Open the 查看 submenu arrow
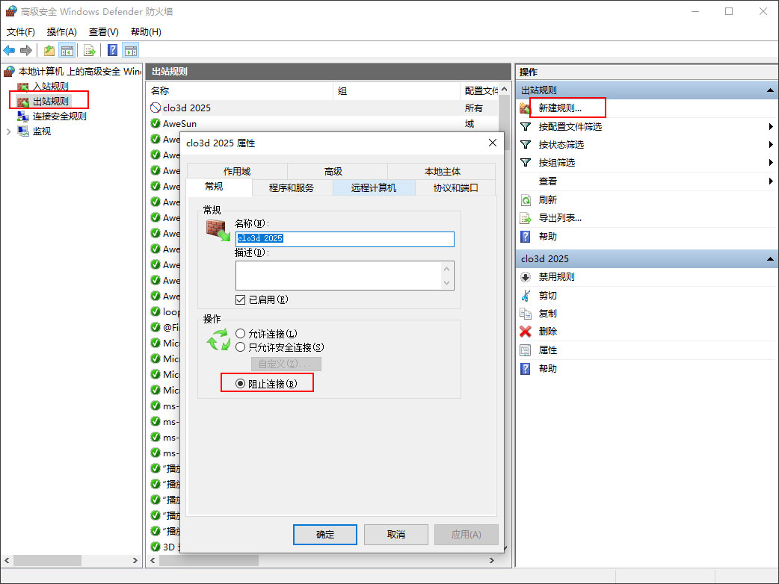Viewport: 779px width, 584px height. (x=771, y=181)
